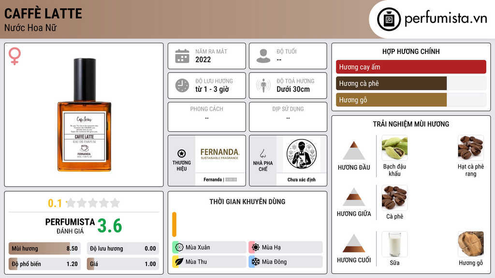Viewport: 495px width, 278px height.
Task: Click the Dịp sử dụng card
Action: pyautogui.click(x=288, y=117)
